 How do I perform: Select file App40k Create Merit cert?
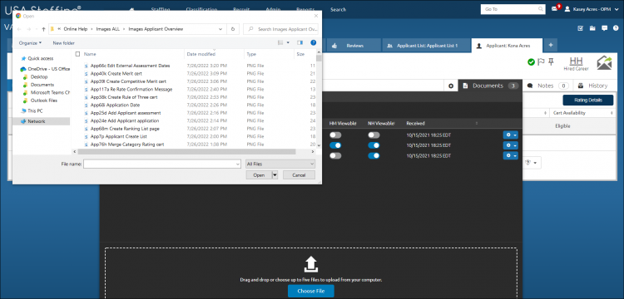click(116, 73)
